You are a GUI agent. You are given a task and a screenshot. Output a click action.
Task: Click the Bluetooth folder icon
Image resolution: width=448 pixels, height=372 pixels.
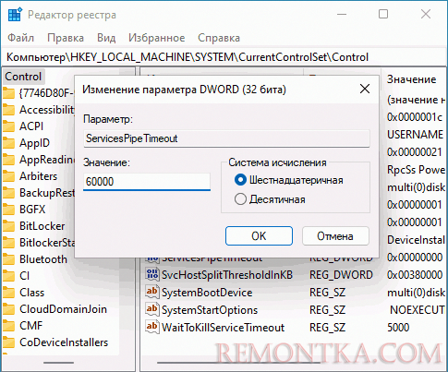coord(8,259)
